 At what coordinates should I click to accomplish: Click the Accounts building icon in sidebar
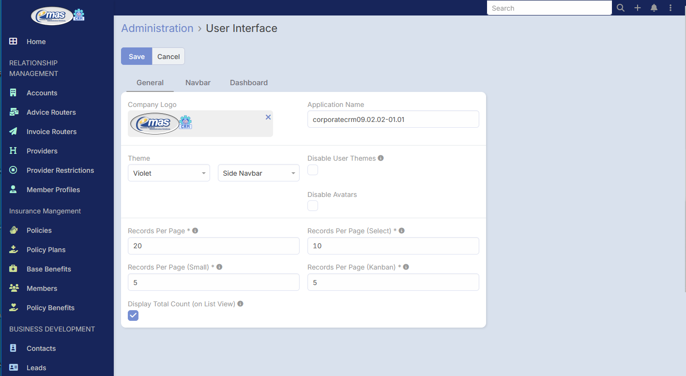tap(14, 92)
